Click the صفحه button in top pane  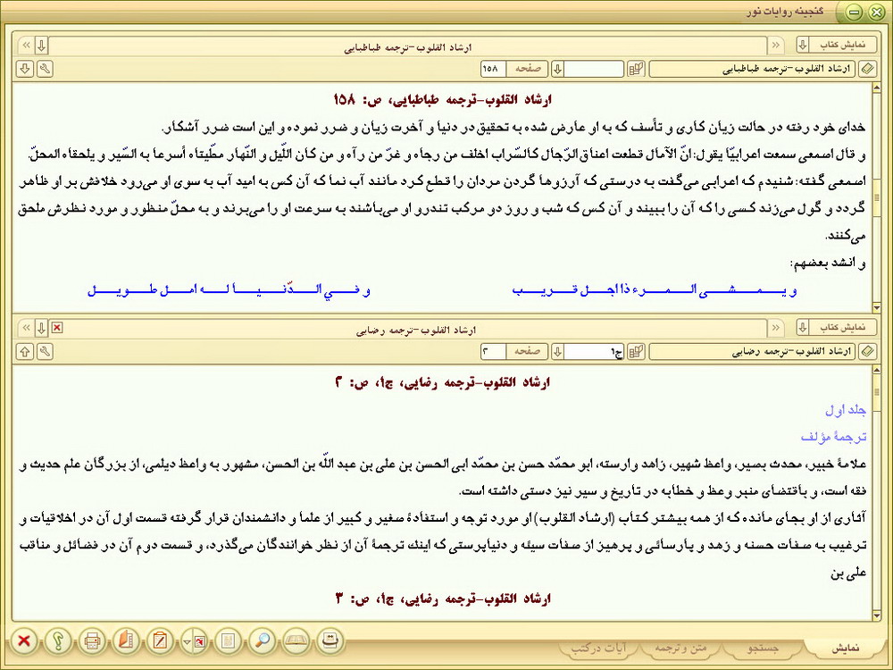point(528,69)
